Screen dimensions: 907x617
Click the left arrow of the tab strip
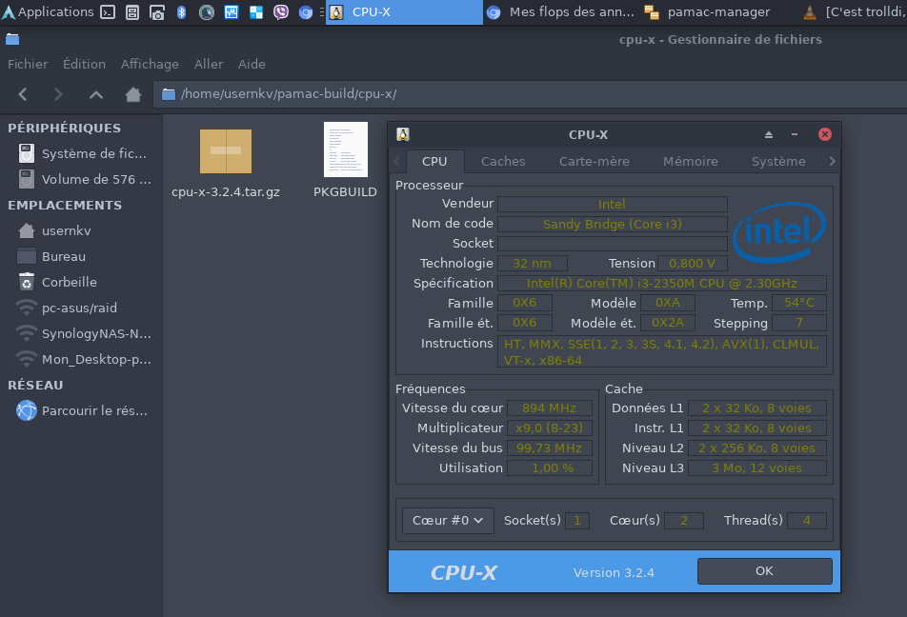point(396,161)
